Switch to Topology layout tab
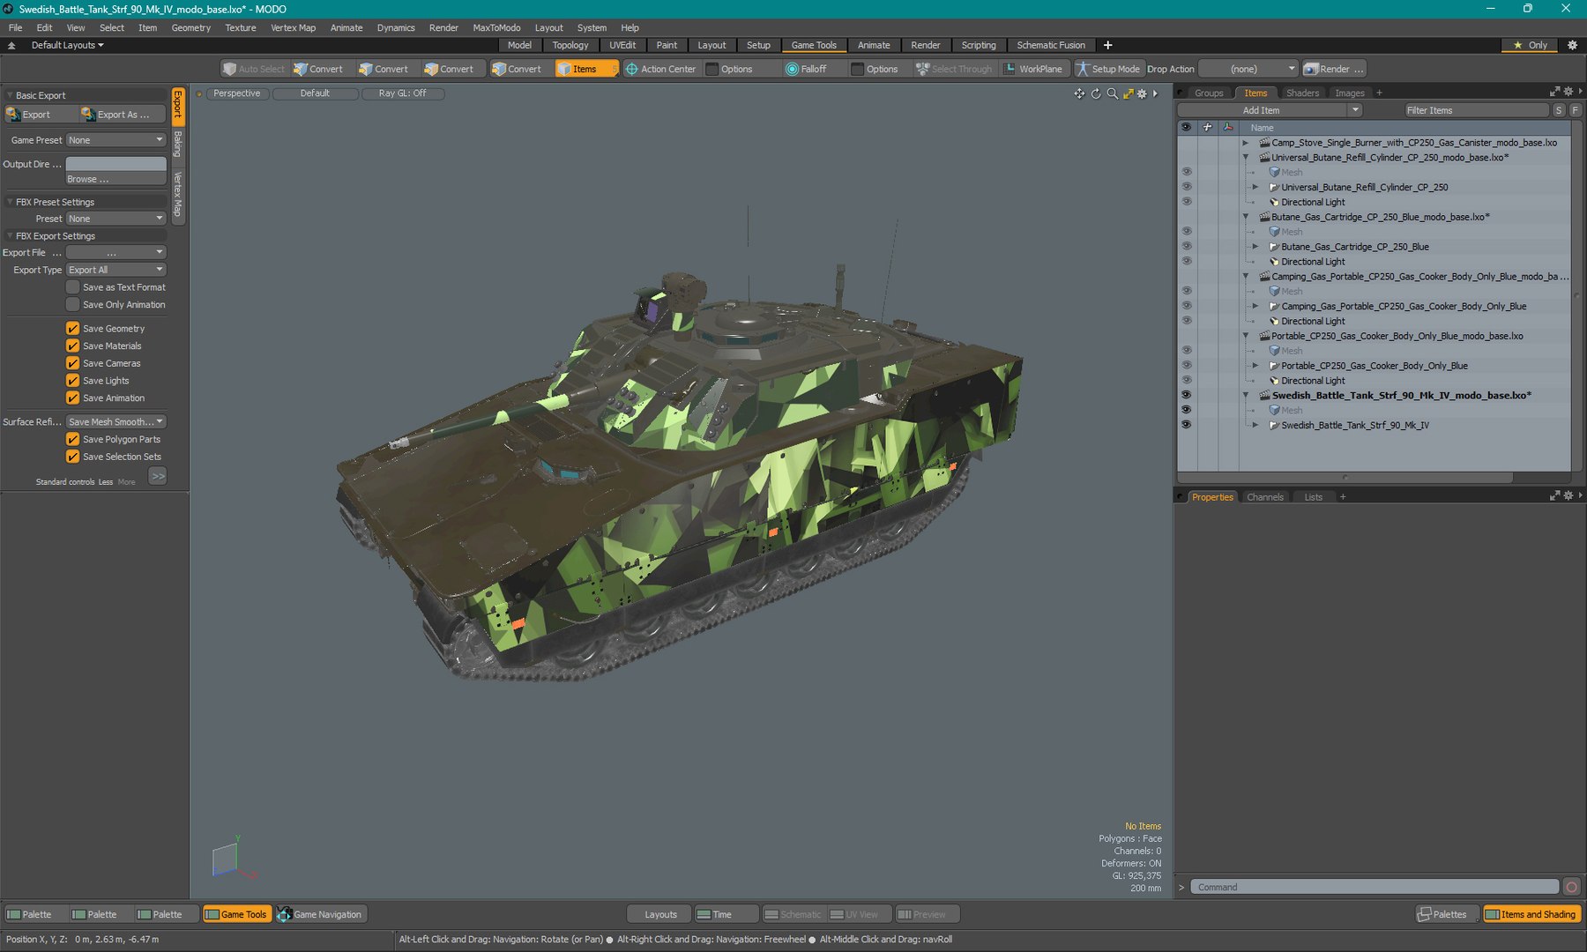1587x952 pixels. pyautogui.click(x=570, y=45)
